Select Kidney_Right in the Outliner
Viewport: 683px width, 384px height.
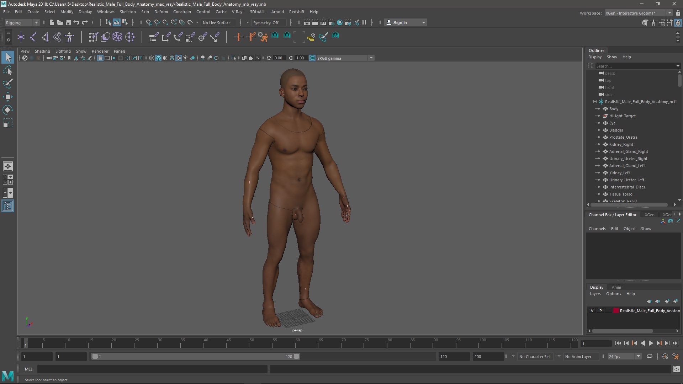pos(621,144)
